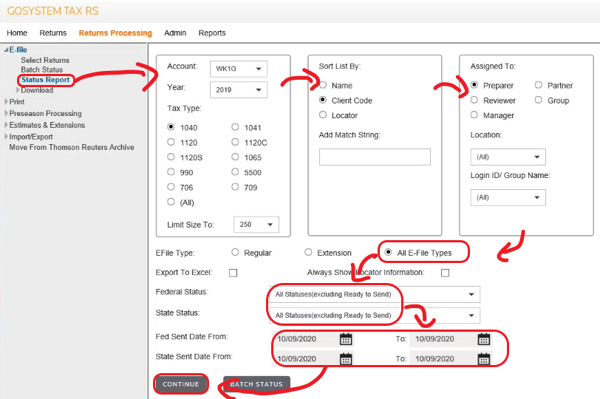Image resolution: width=600 pixels, height=399 pixels.
Task: Select the 1065 tax type
Action: 235,157
